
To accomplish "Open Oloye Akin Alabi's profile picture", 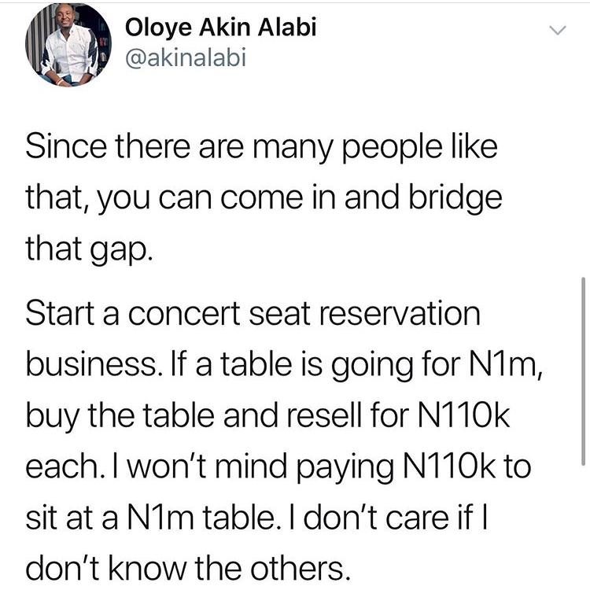I will [68, 45].
